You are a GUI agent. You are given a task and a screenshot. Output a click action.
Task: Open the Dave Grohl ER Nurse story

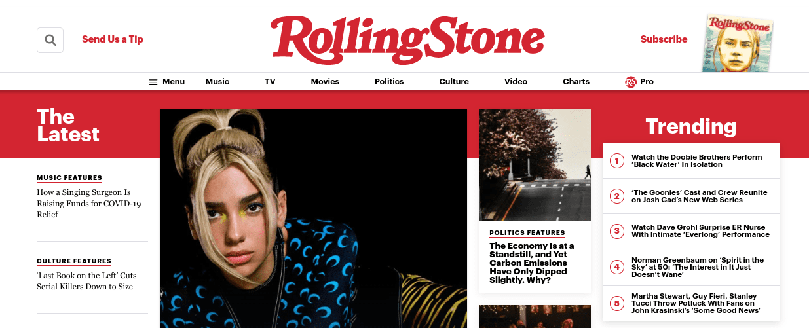[x=700, y=231]
